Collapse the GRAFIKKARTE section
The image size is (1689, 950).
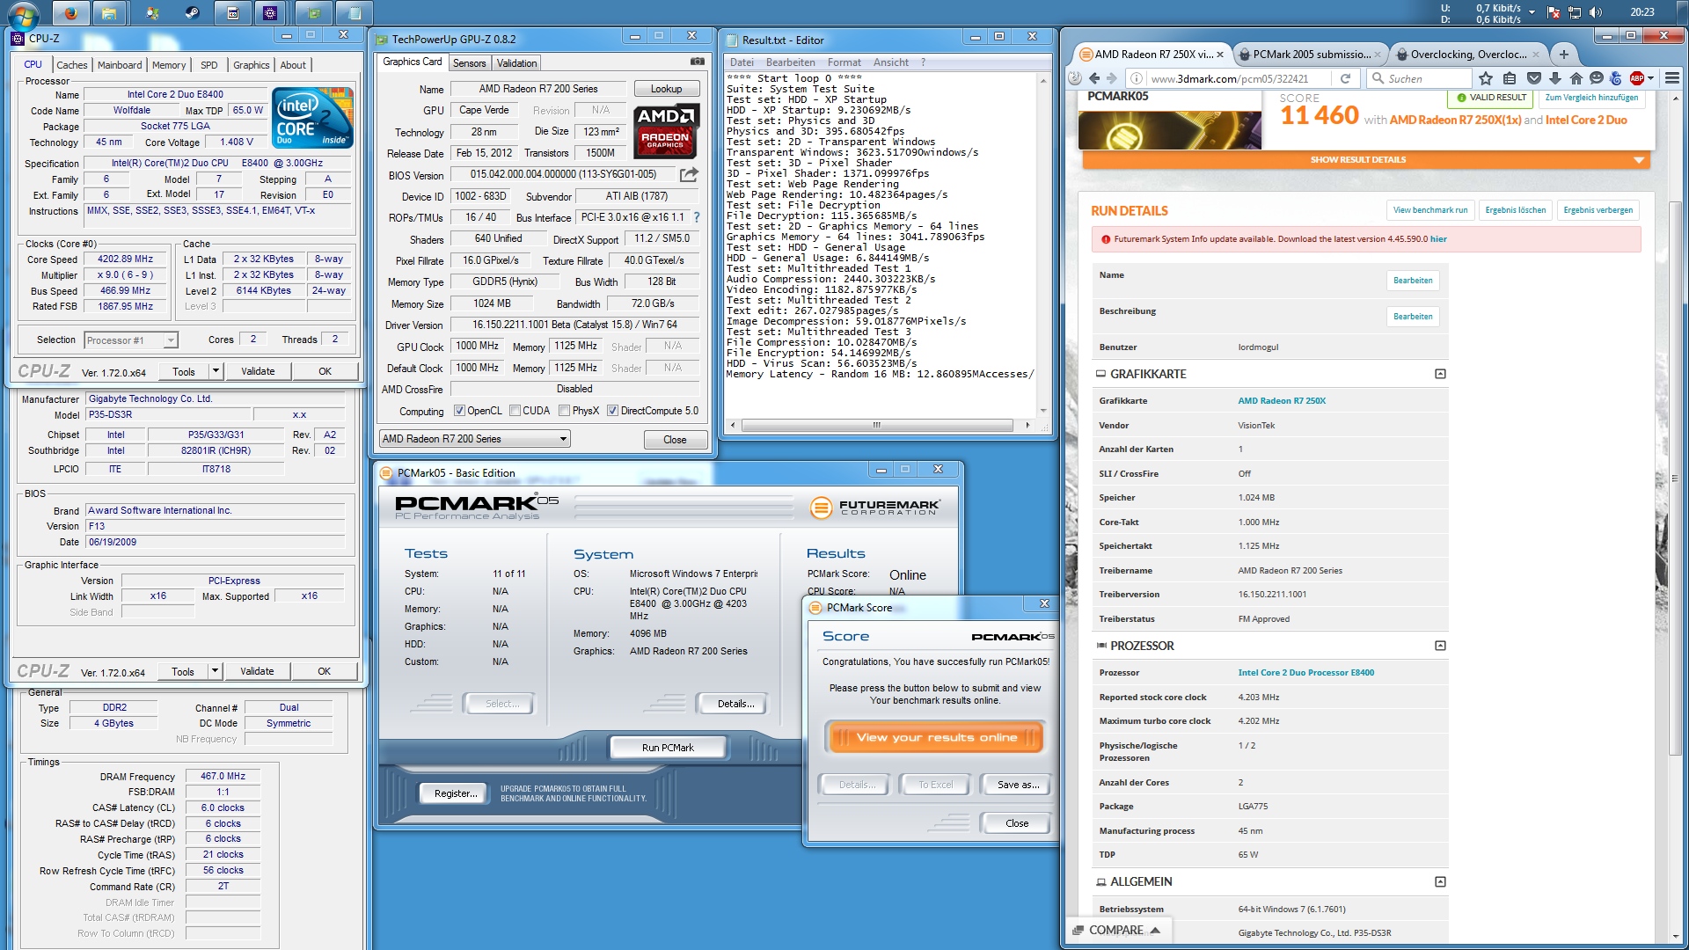coord(1440,374)
